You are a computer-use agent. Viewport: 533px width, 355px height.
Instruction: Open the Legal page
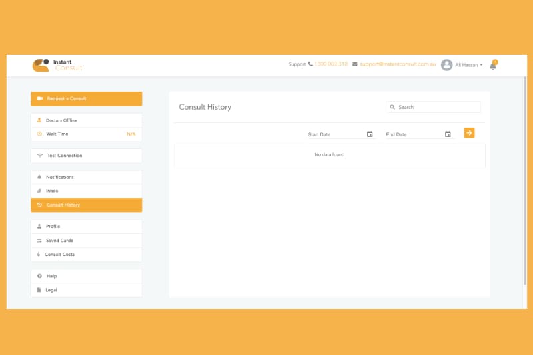click(87, 291)
